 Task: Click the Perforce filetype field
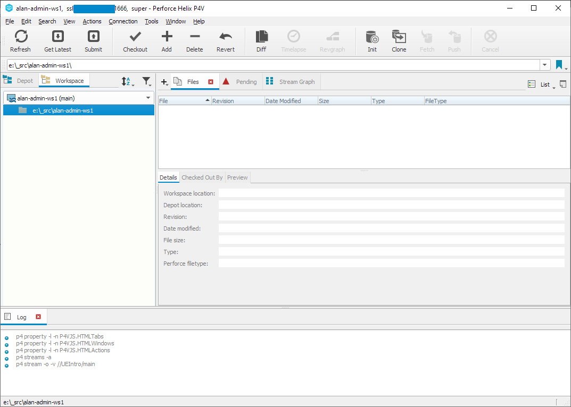pos(392,263)
